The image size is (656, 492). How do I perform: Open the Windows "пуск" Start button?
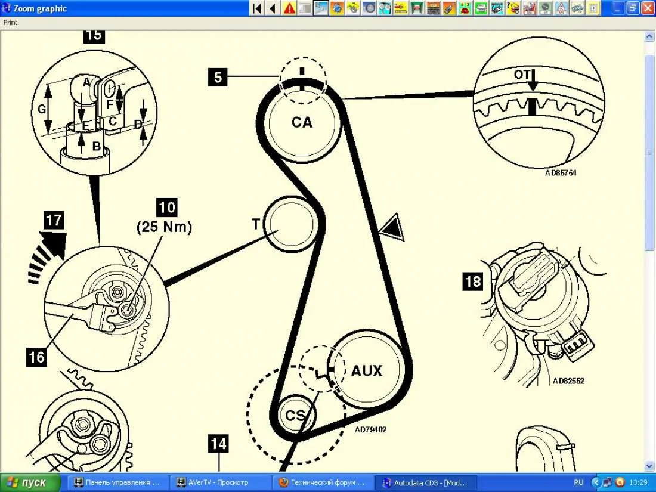click(x=30, y=482)
